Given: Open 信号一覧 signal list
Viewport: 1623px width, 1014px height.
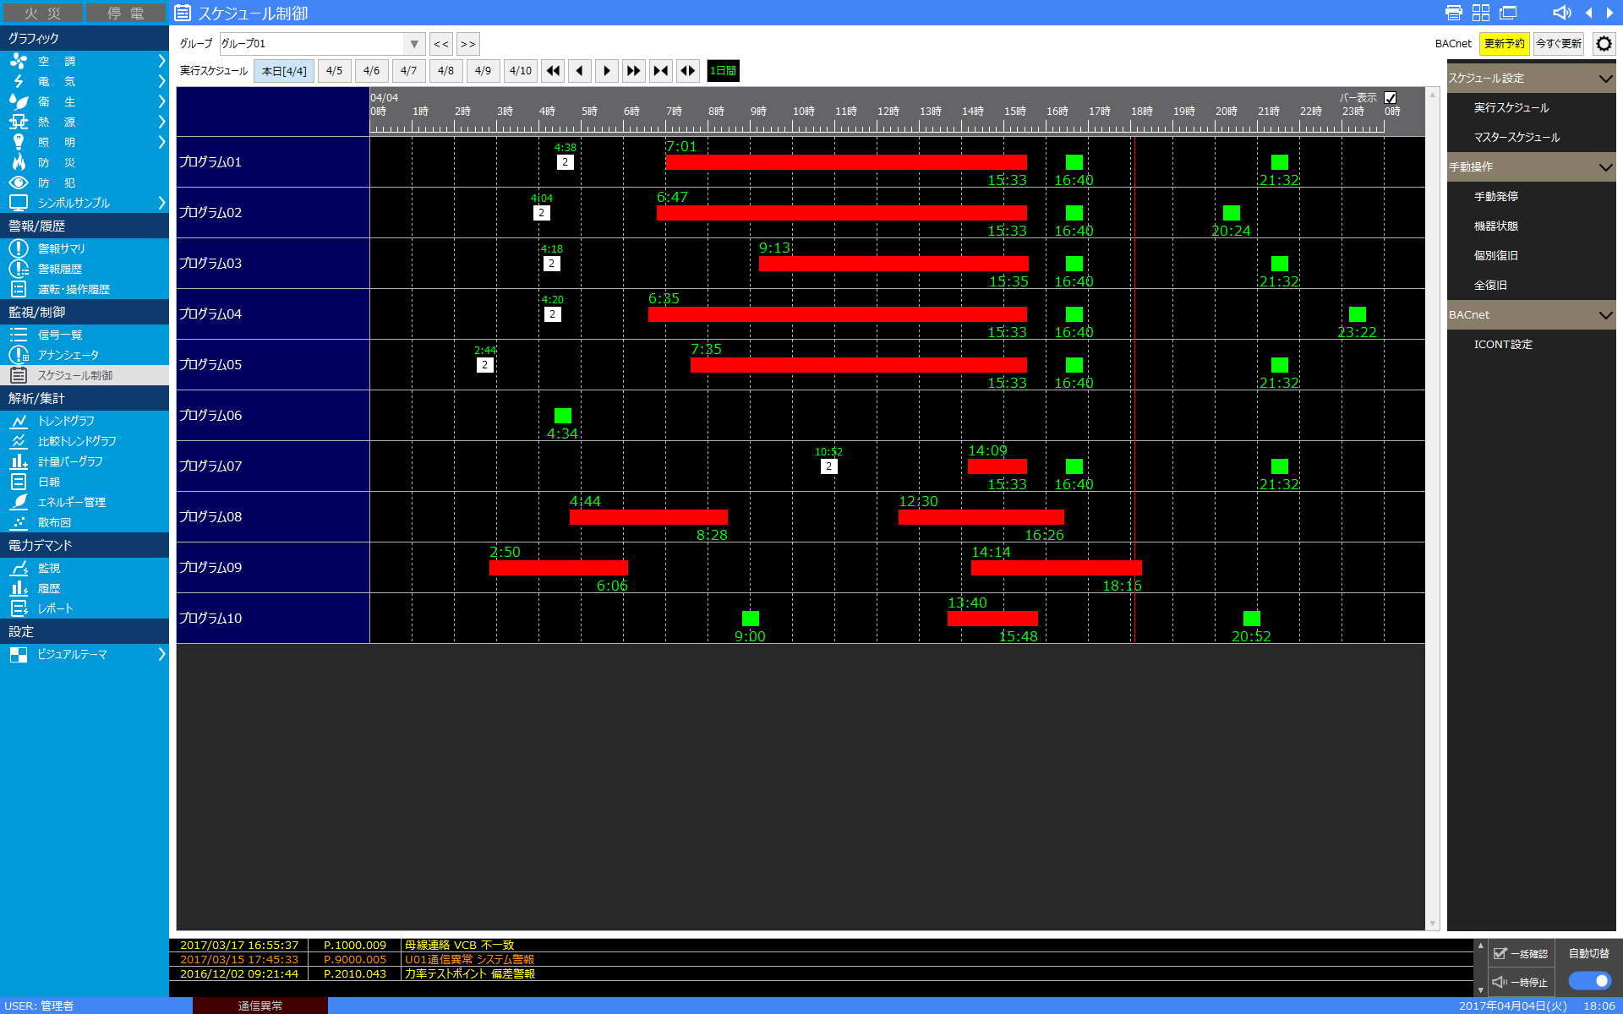Looking at the screenshot, I should pos(85,335).
